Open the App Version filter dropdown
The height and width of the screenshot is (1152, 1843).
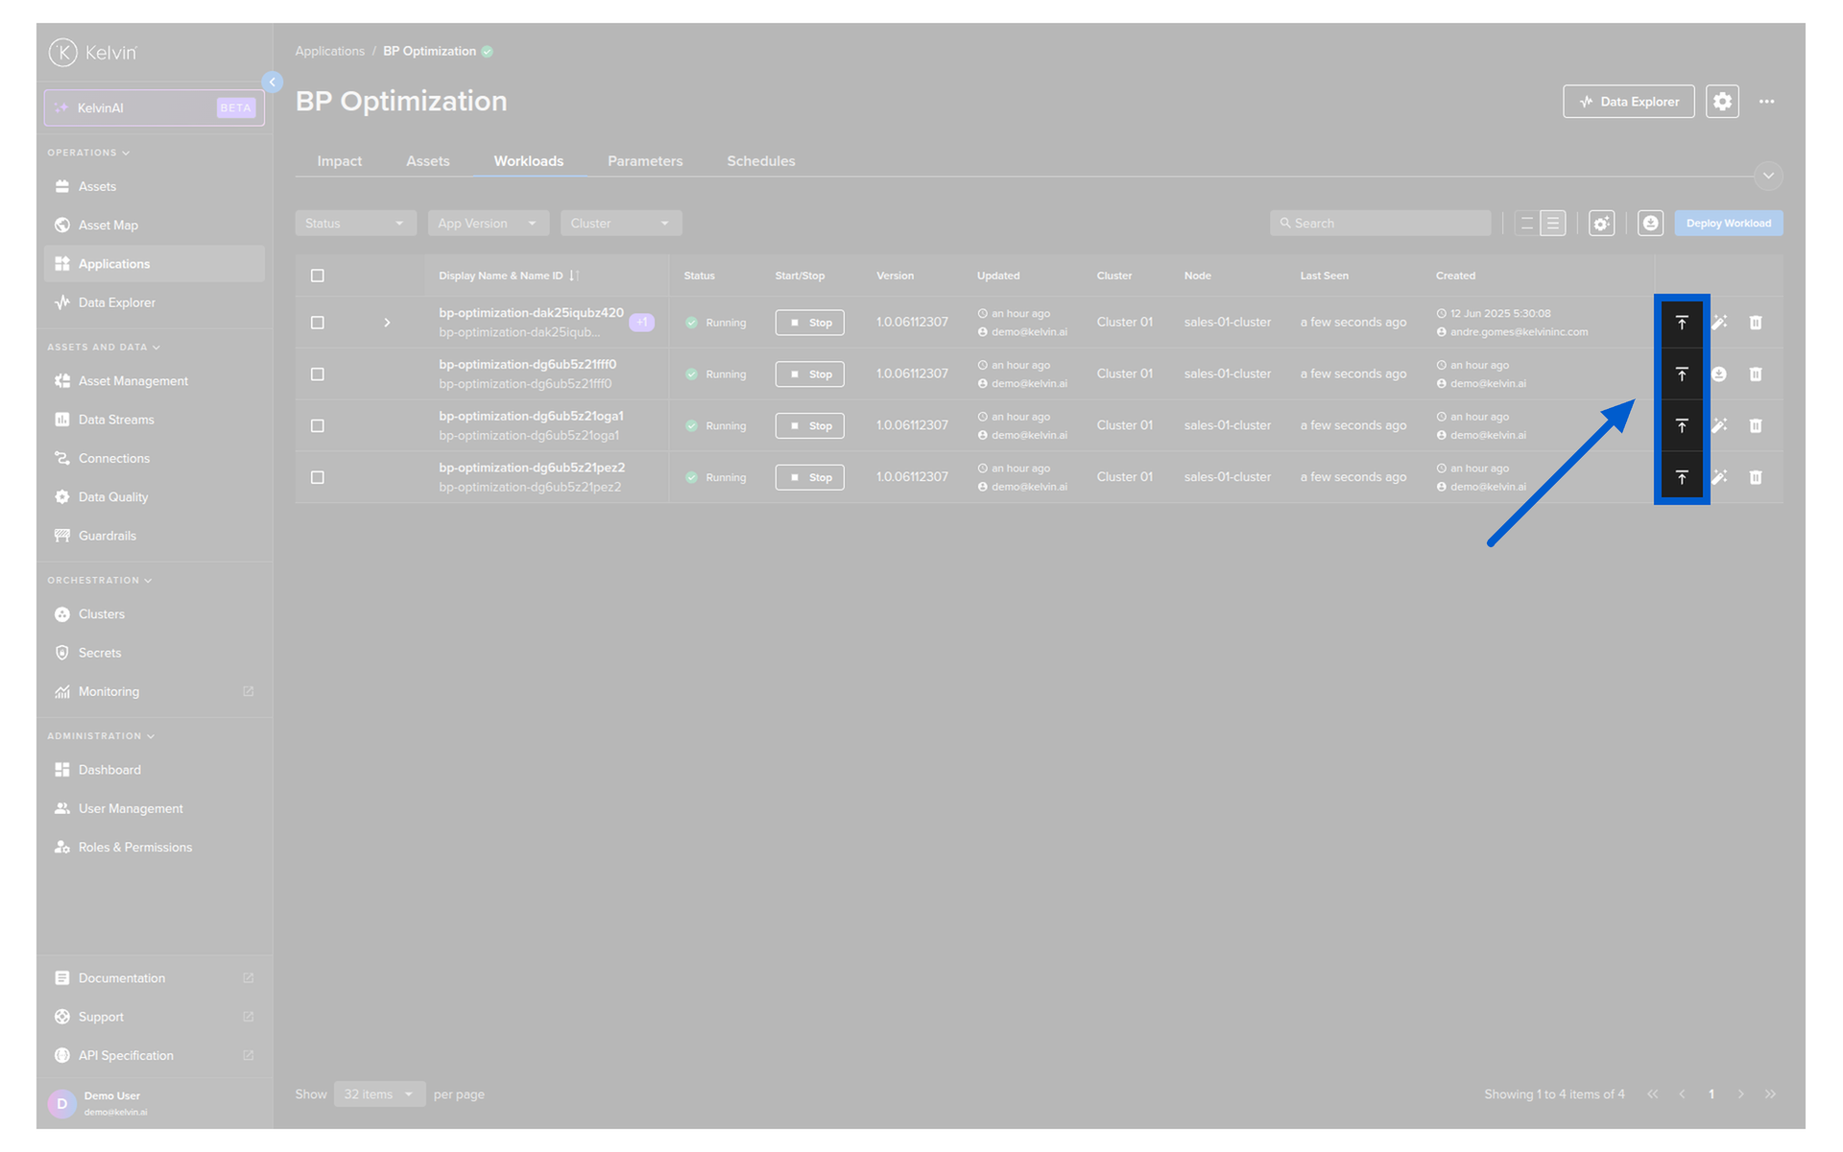tap(487, 224)
